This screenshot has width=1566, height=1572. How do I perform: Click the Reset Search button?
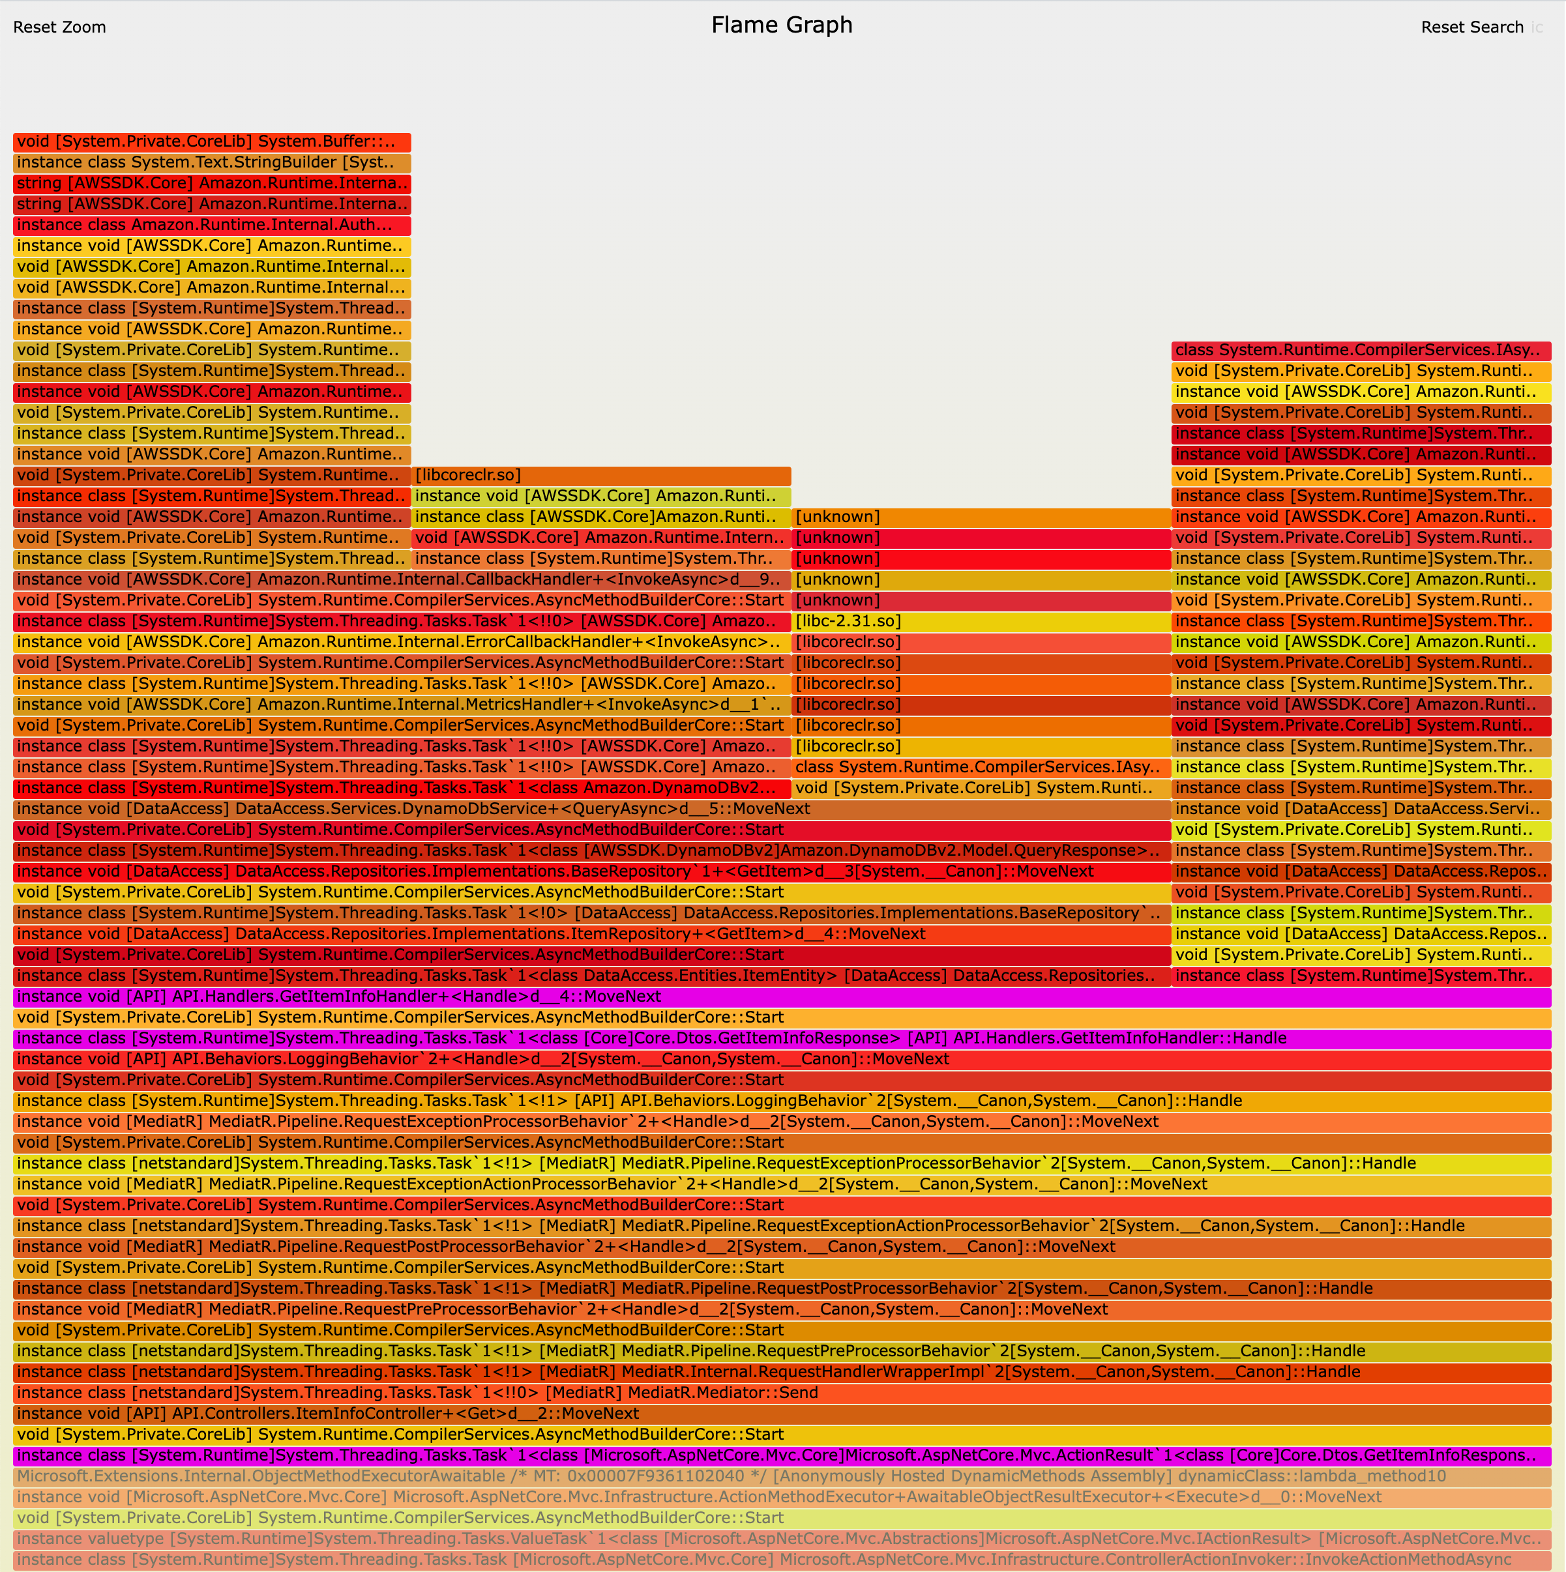(x=1471, y=27)
